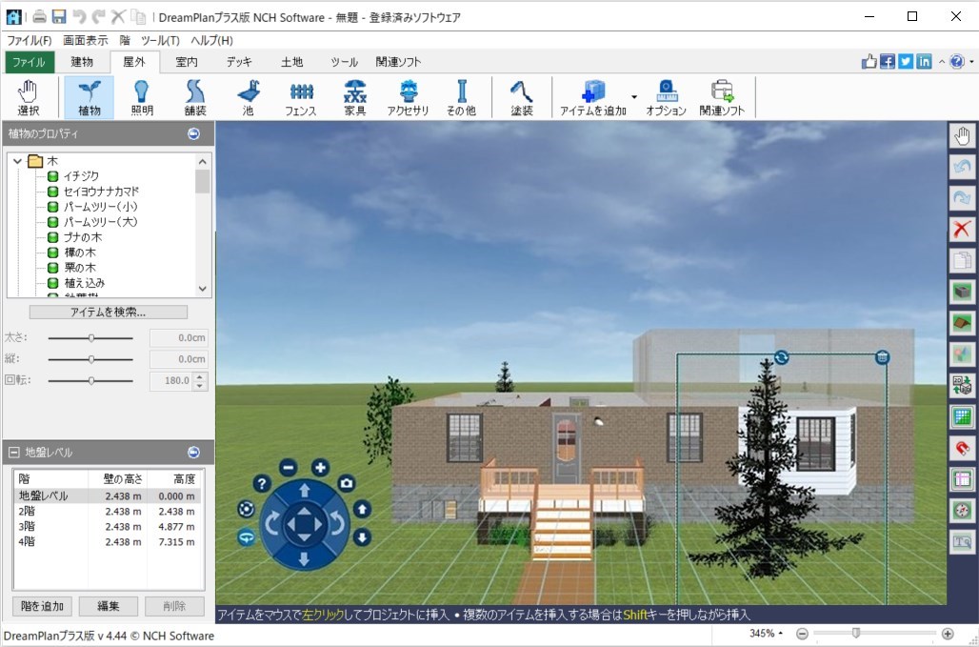Click the plant list scrollbar down arrow
This screenshot has width=979, height=647.
point(202,289)
